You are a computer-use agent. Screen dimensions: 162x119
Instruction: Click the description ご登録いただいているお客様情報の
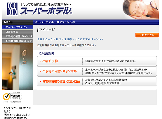106,80
